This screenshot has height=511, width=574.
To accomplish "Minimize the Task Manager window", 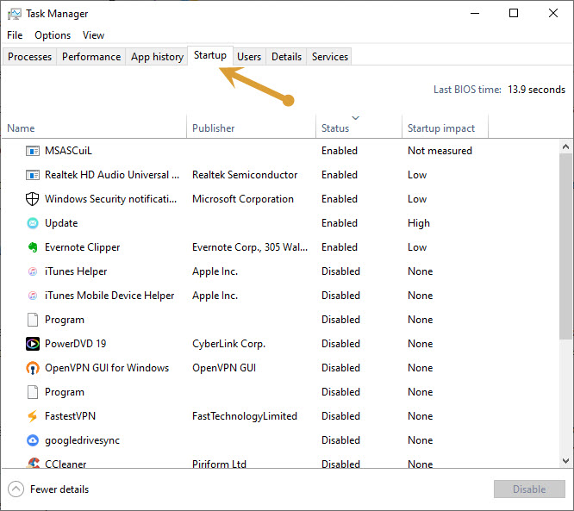I will click(x=475, y=14).
